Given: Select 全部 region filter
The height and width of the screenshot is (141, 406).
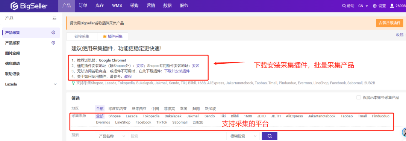Looking at the screenshot, I should [x=100, y=109].
